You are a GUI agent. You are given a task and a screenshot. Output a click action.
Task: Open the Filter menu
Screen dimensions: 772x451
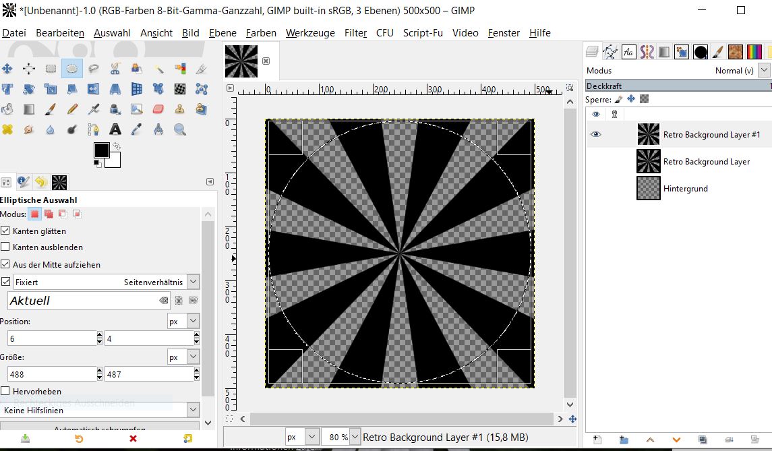point(355,32)
